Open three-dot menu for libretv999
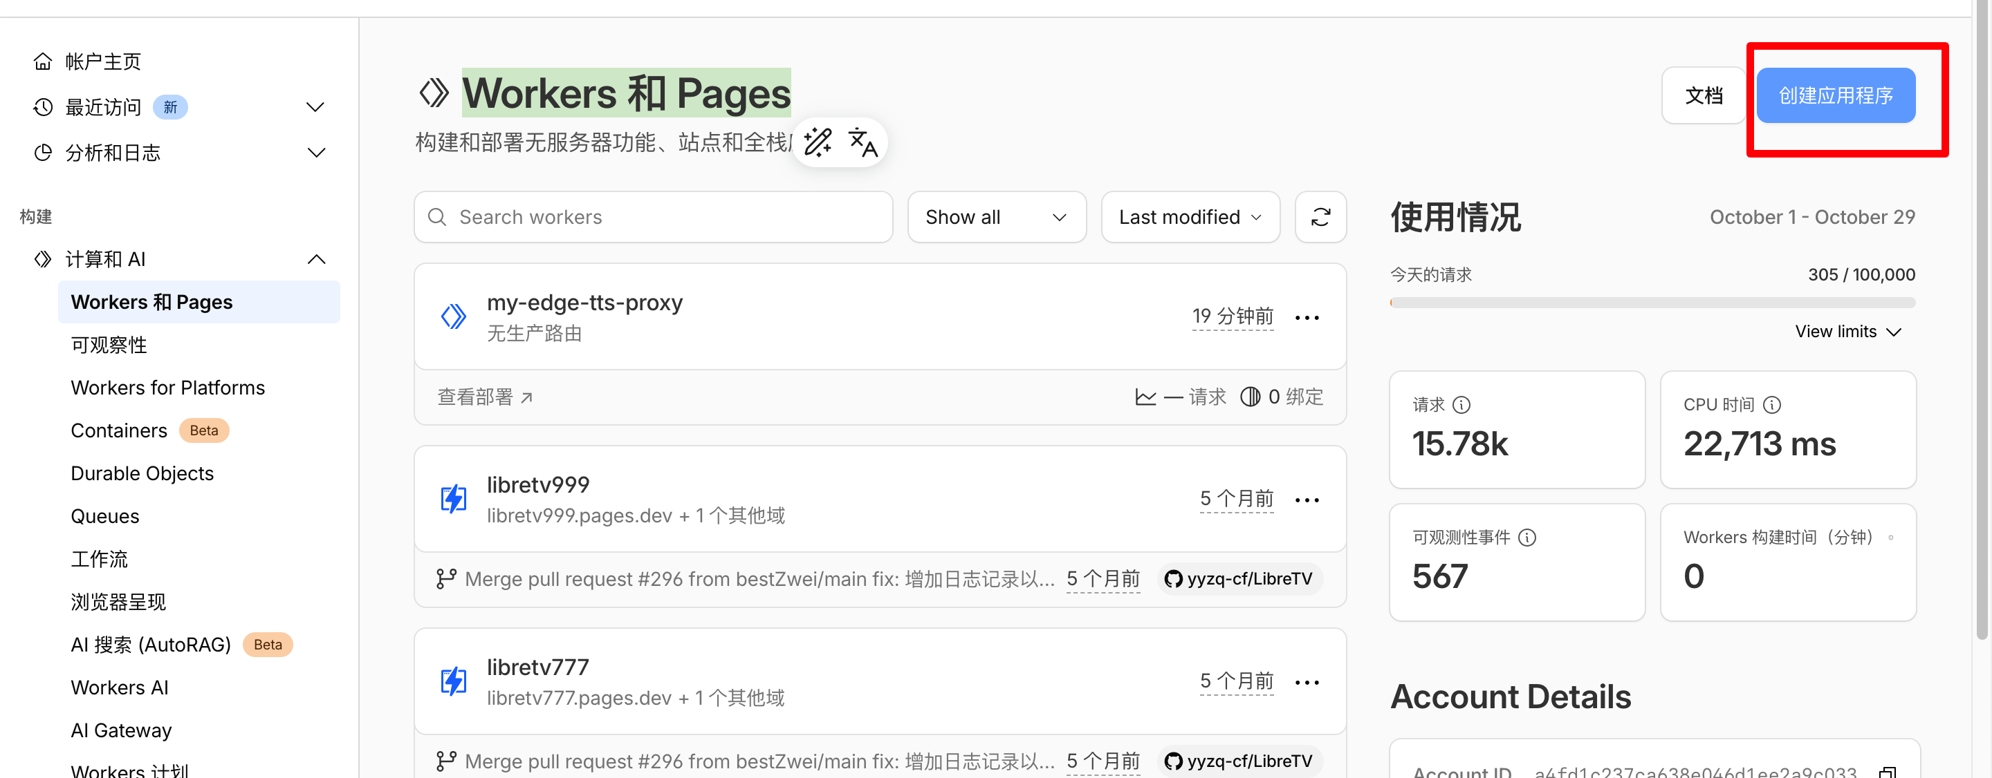1992x778 pixels. 1307,500
